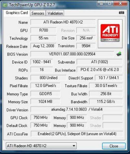Open the Validation tab
The image size is (130, 154).
click(x=55, y=13)
